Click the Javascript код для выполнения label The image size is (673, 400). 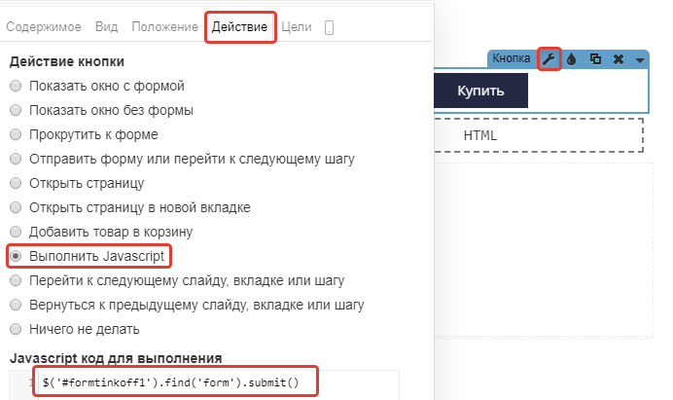[x=116, y=358]
